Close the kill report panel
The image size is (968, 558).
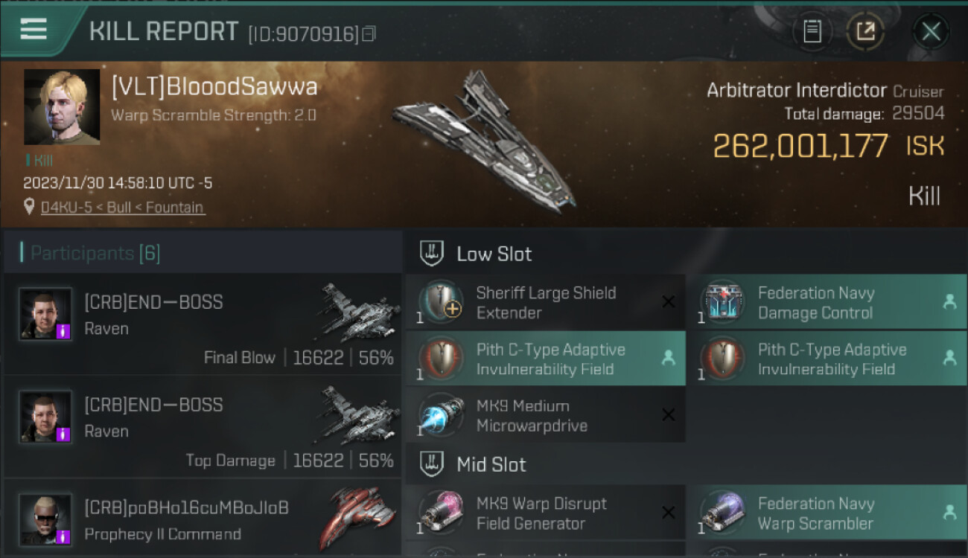pyautogui.click(x=931, y=31)
